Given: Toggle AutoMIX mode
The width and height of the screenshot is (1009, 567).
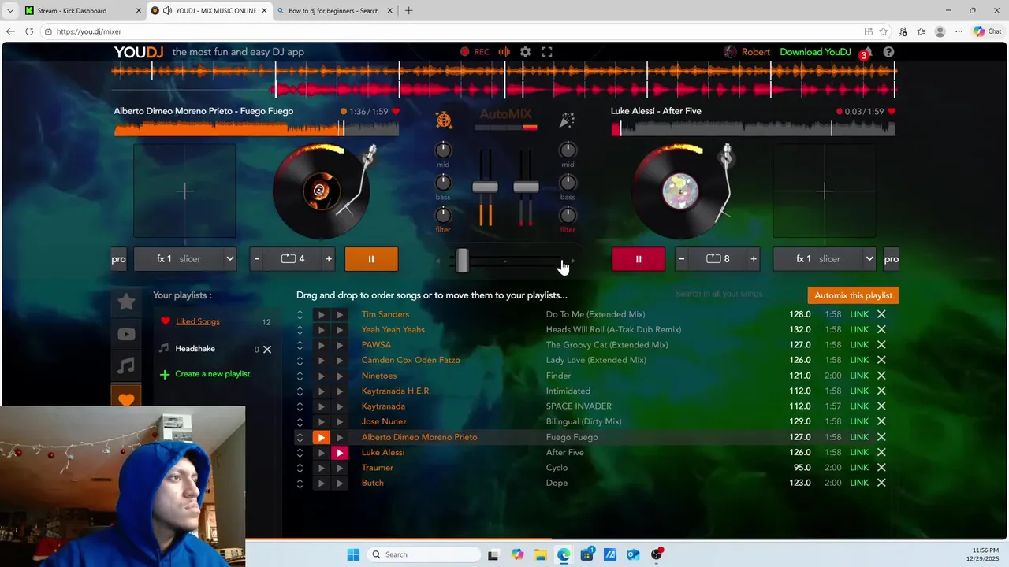Looking at the screenshot, I should 505,114.
